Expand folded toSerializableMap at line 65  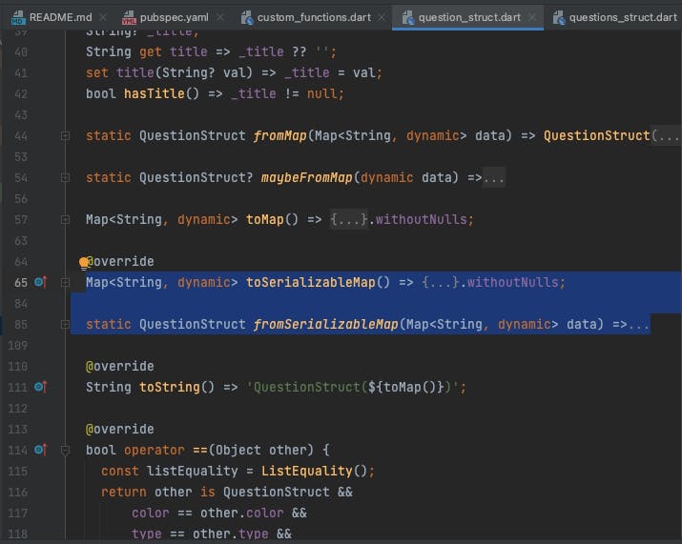pos(65,282)
